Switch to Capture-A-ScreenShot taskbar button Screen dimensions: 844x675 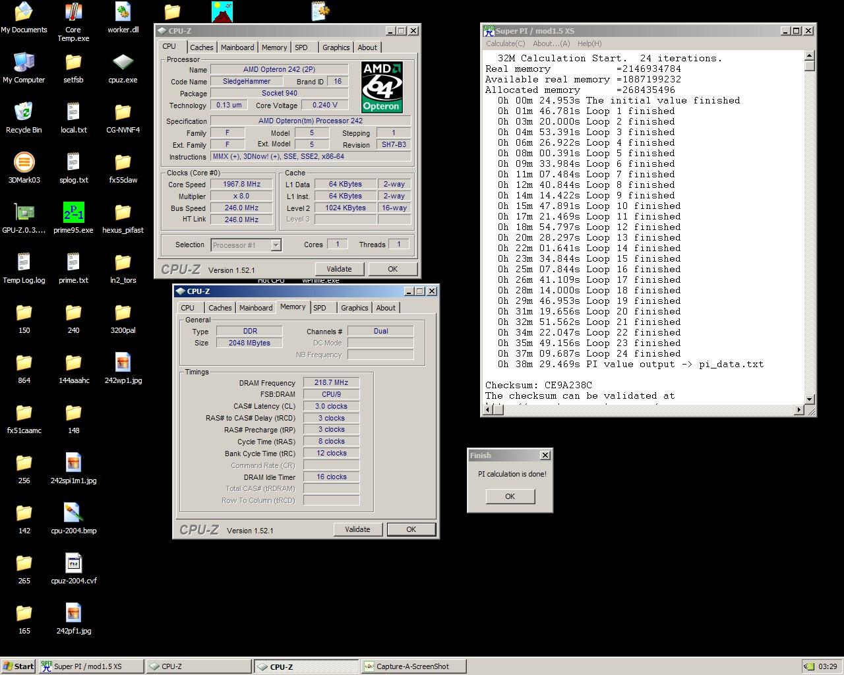[413, 666]
